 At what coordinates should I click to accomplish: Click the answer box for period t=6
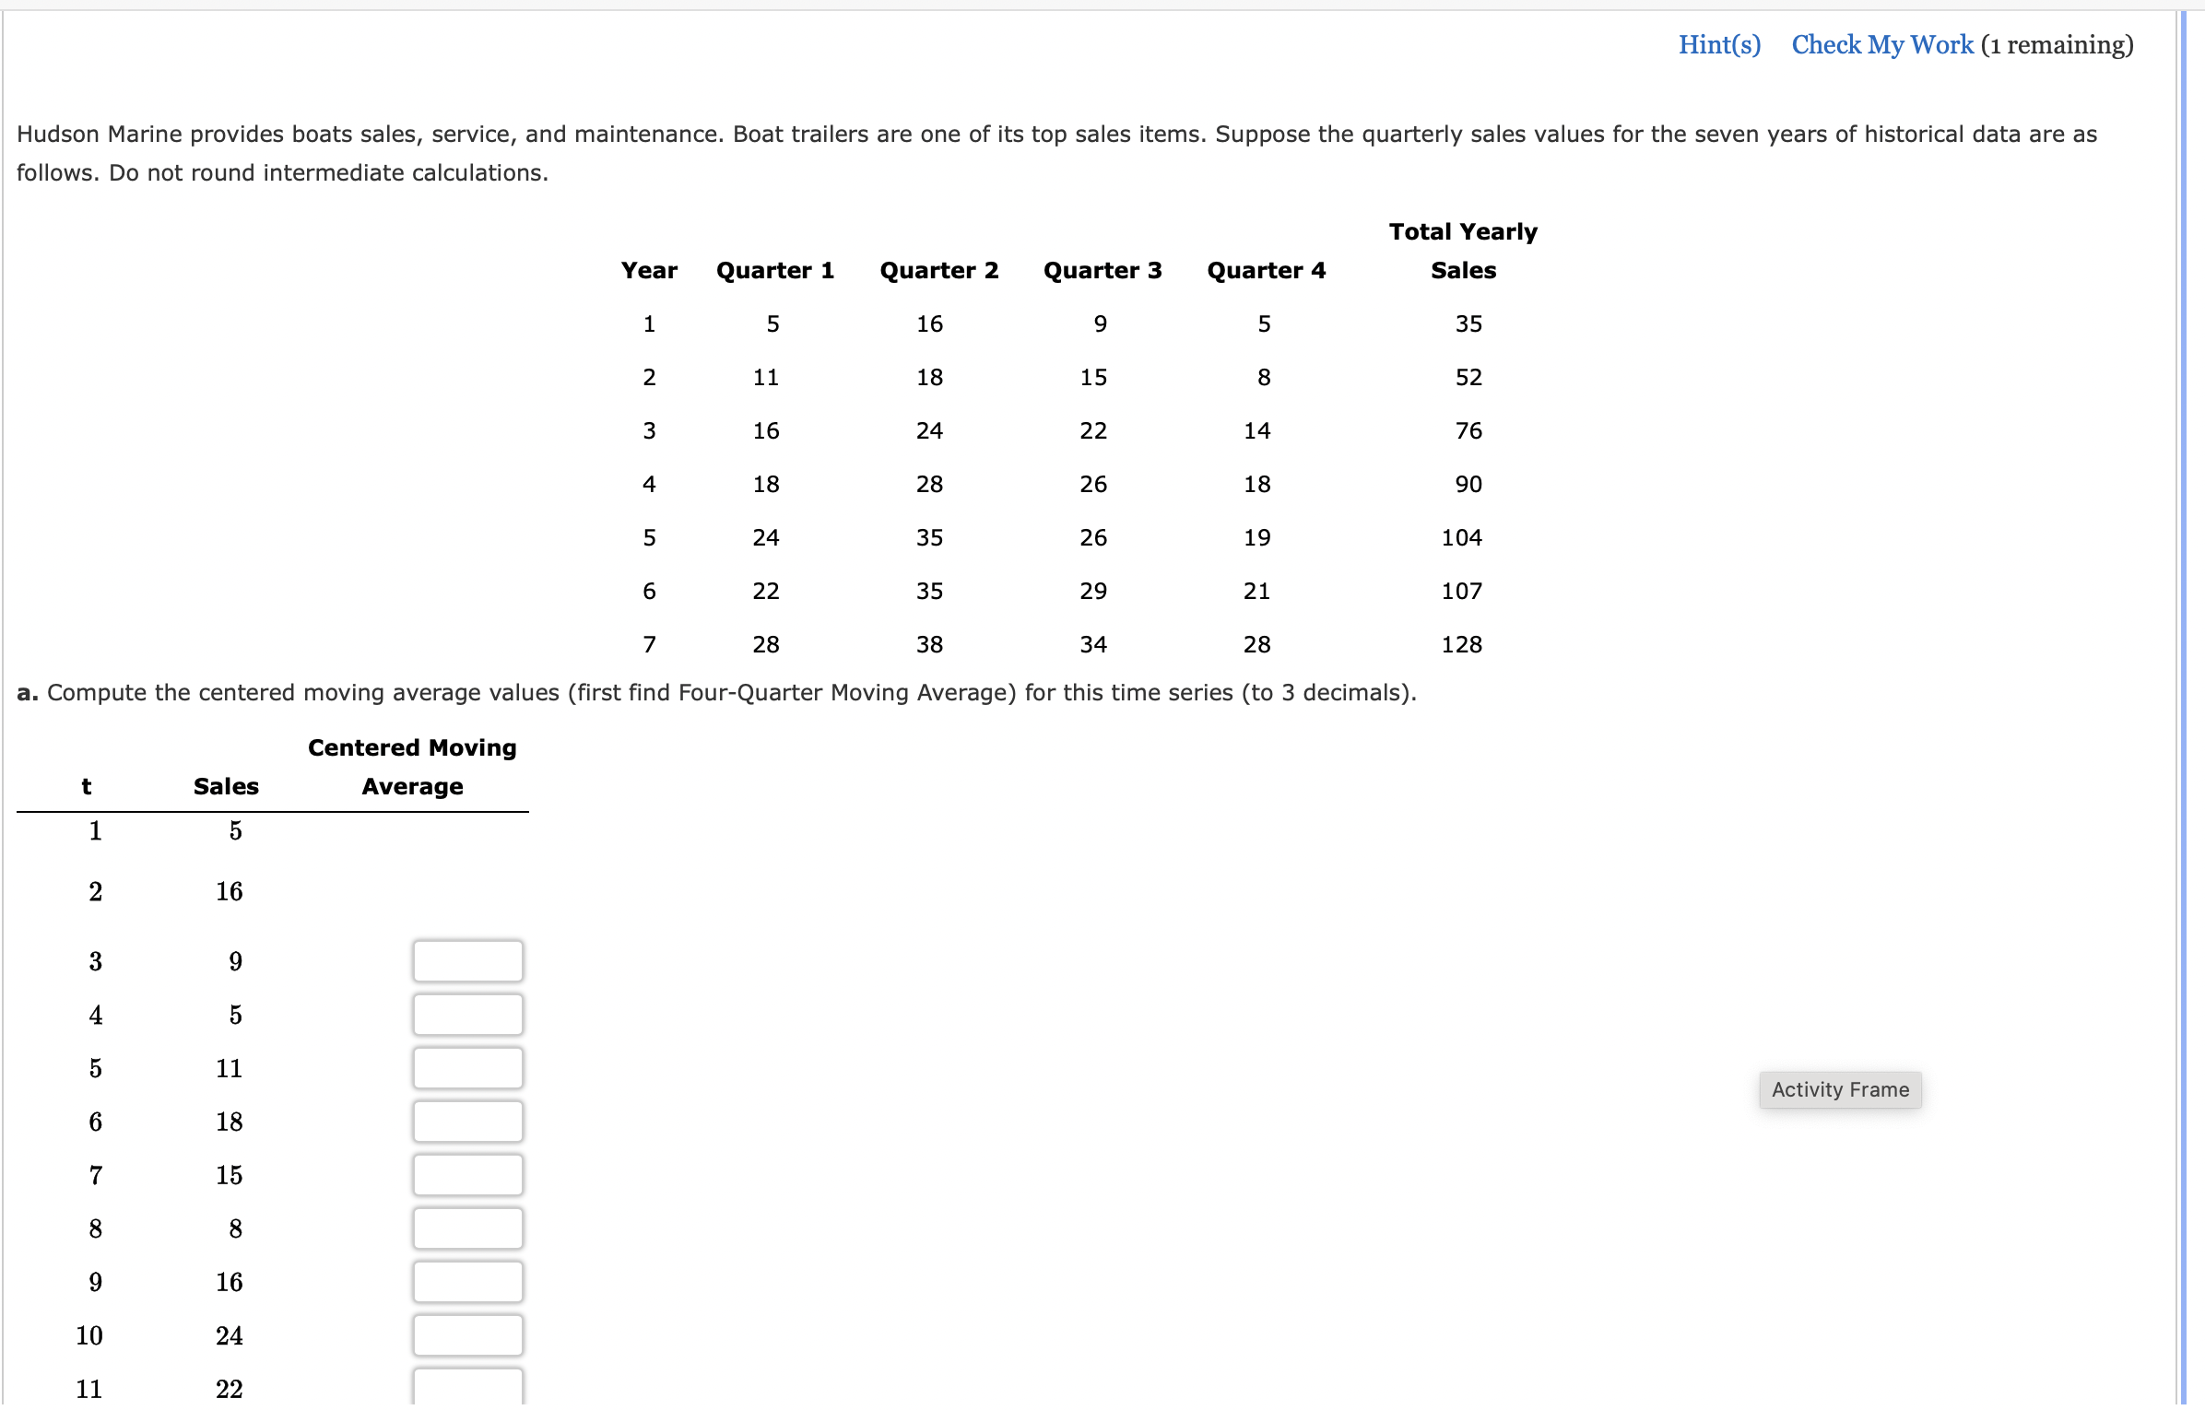(x=467, y=1121)
